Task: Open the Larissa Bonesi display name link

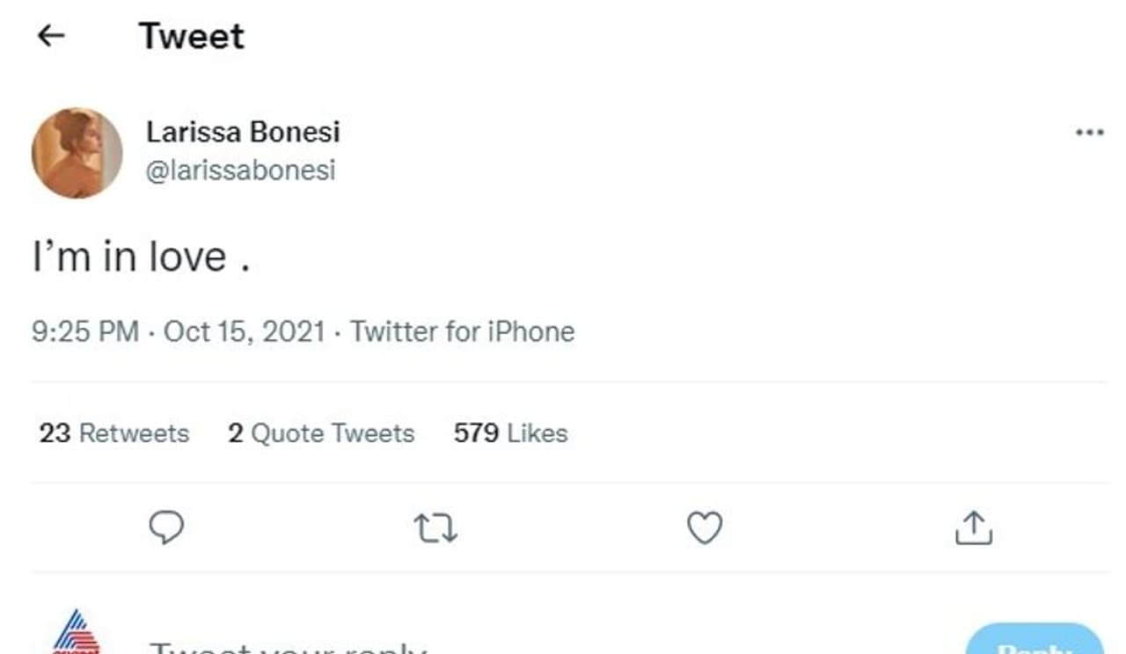Action: [x=243, y=132]
